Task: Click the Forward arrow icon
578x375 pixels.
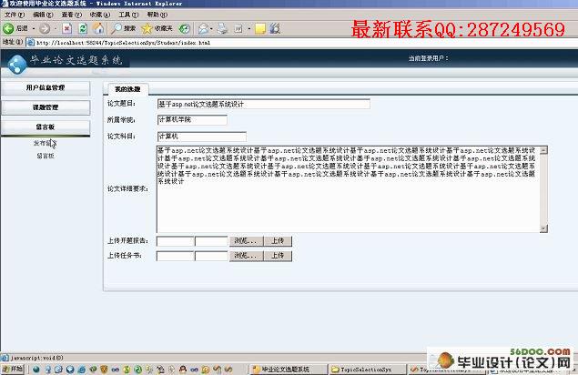Action: [x=45, y=28]
